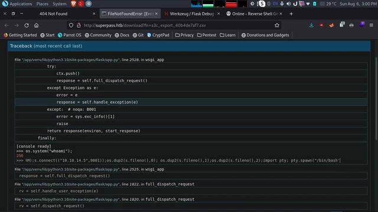The image size is (378, 212).
Task: Open the Getting Started bookmark
Action: 21,35
